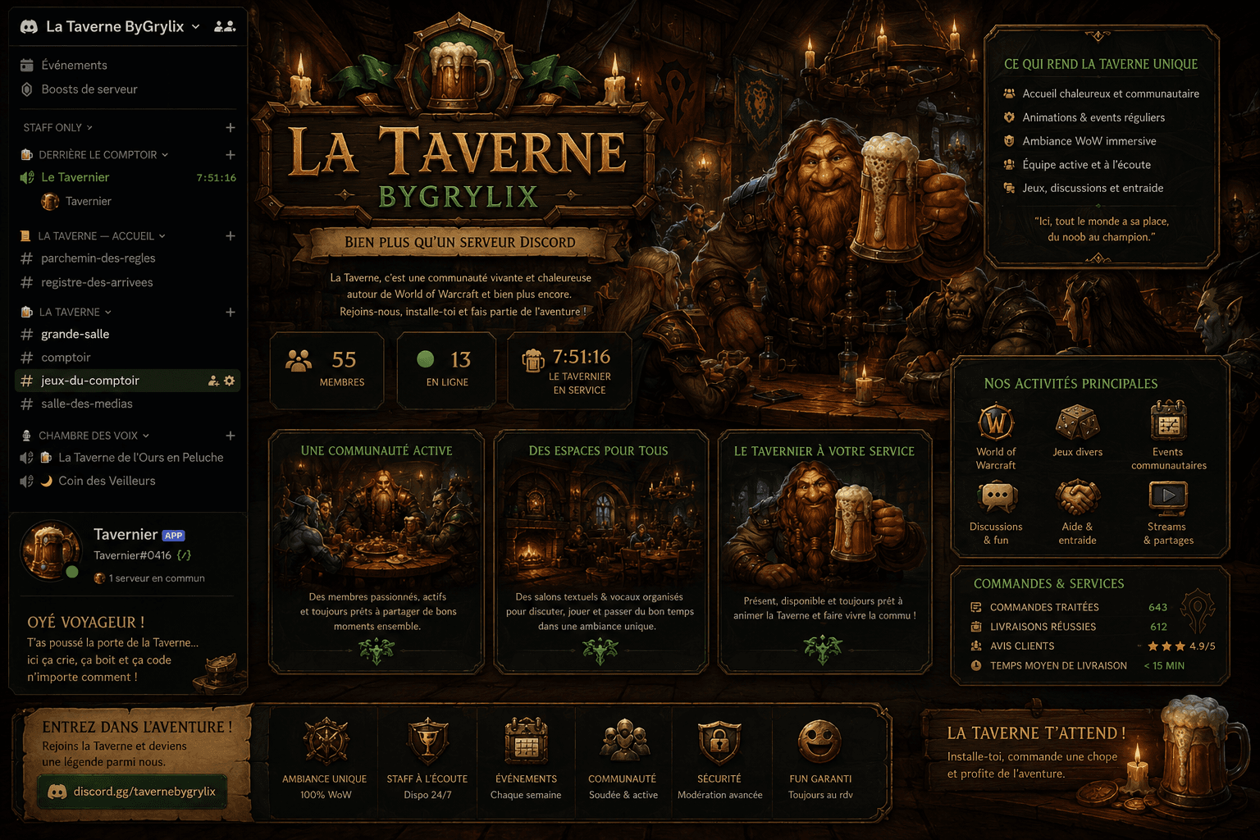Click the 13 En ligne status box
Screen dimensions: 1260x840
[x=447, y=369]
